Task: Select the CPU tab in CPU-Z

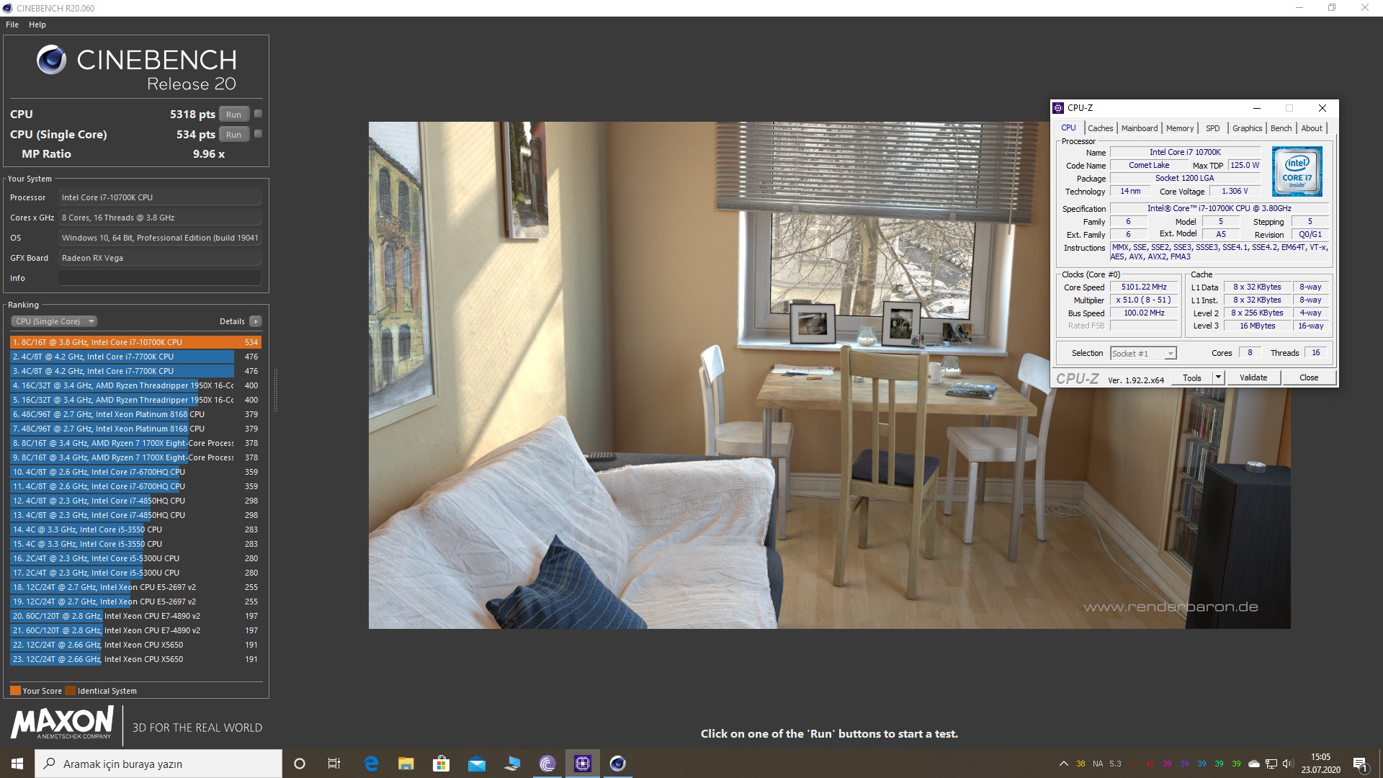Action: [x=1068, y=128]
